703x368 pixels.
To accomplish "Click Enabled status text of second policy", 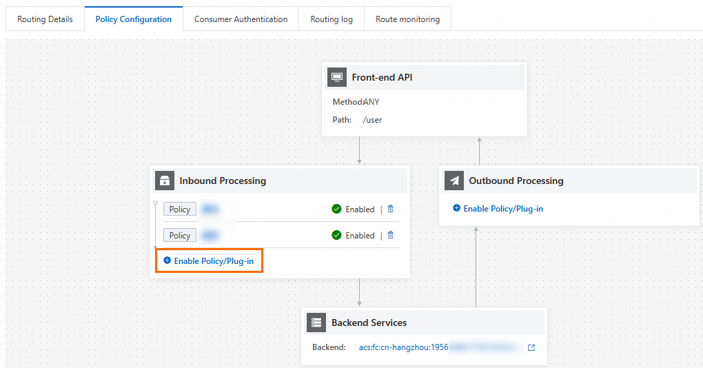I will click(360, 235).
